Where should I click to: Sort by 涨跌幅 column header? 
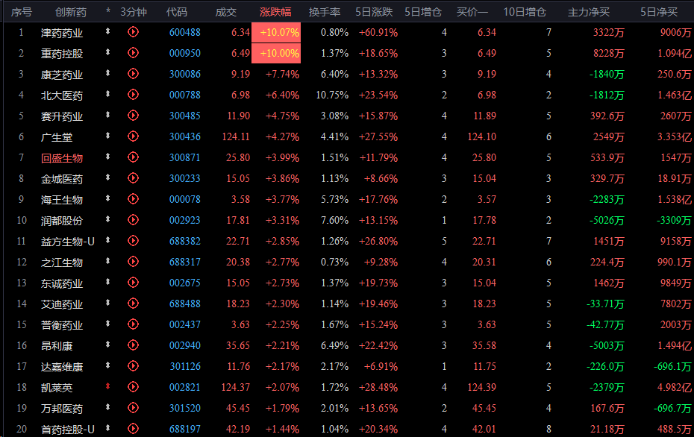tap(275, 12)
